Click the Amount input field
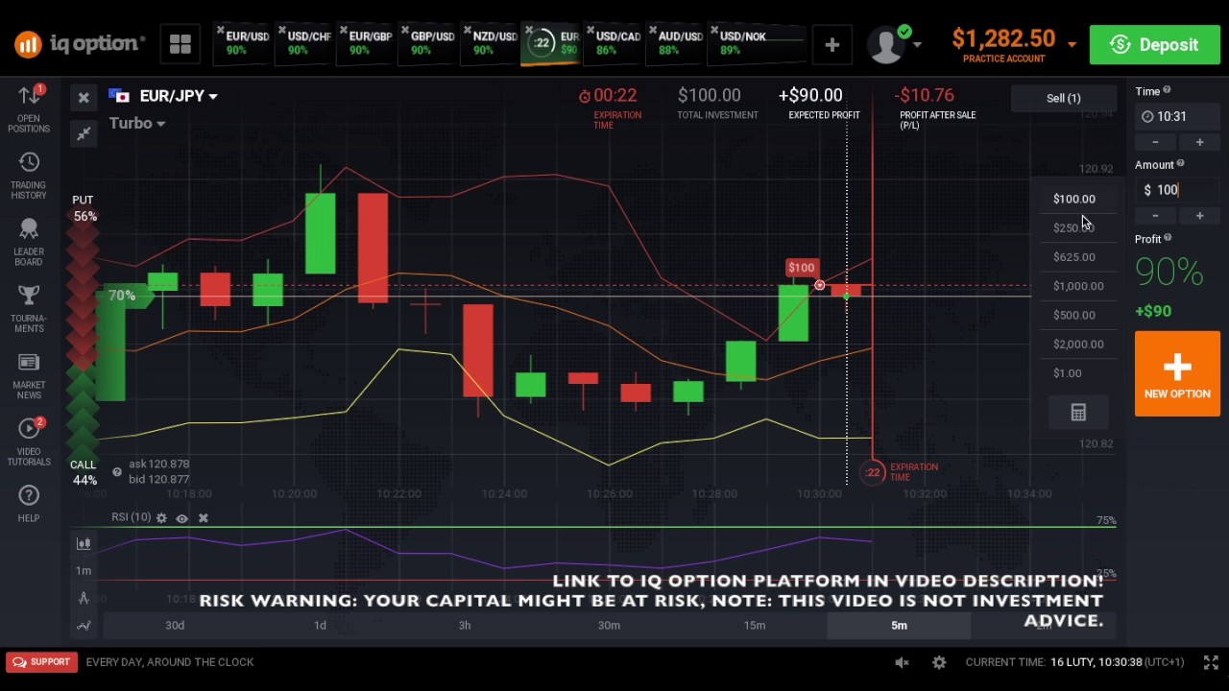 pos(1178,190)
